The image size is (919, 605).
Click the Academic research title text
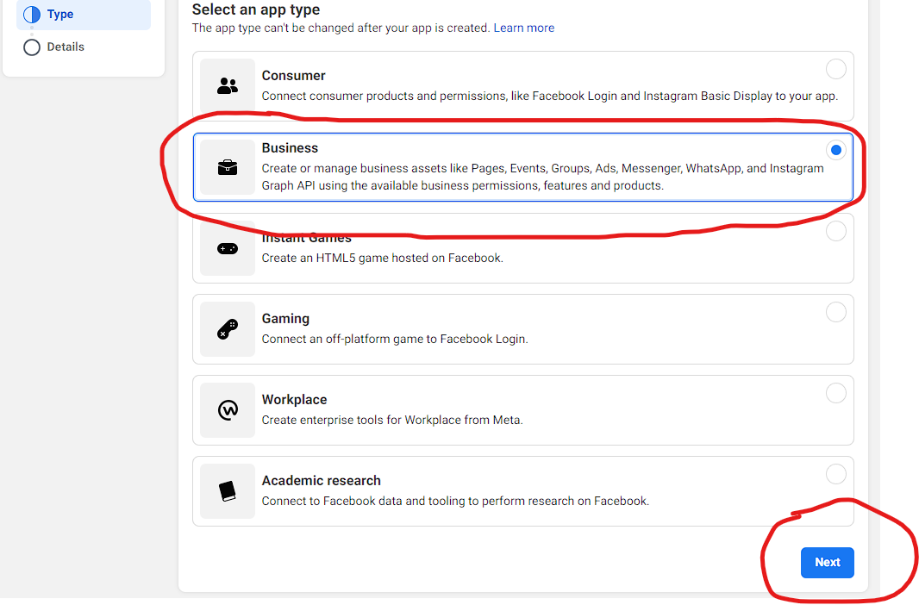click(x=322, y=480)
